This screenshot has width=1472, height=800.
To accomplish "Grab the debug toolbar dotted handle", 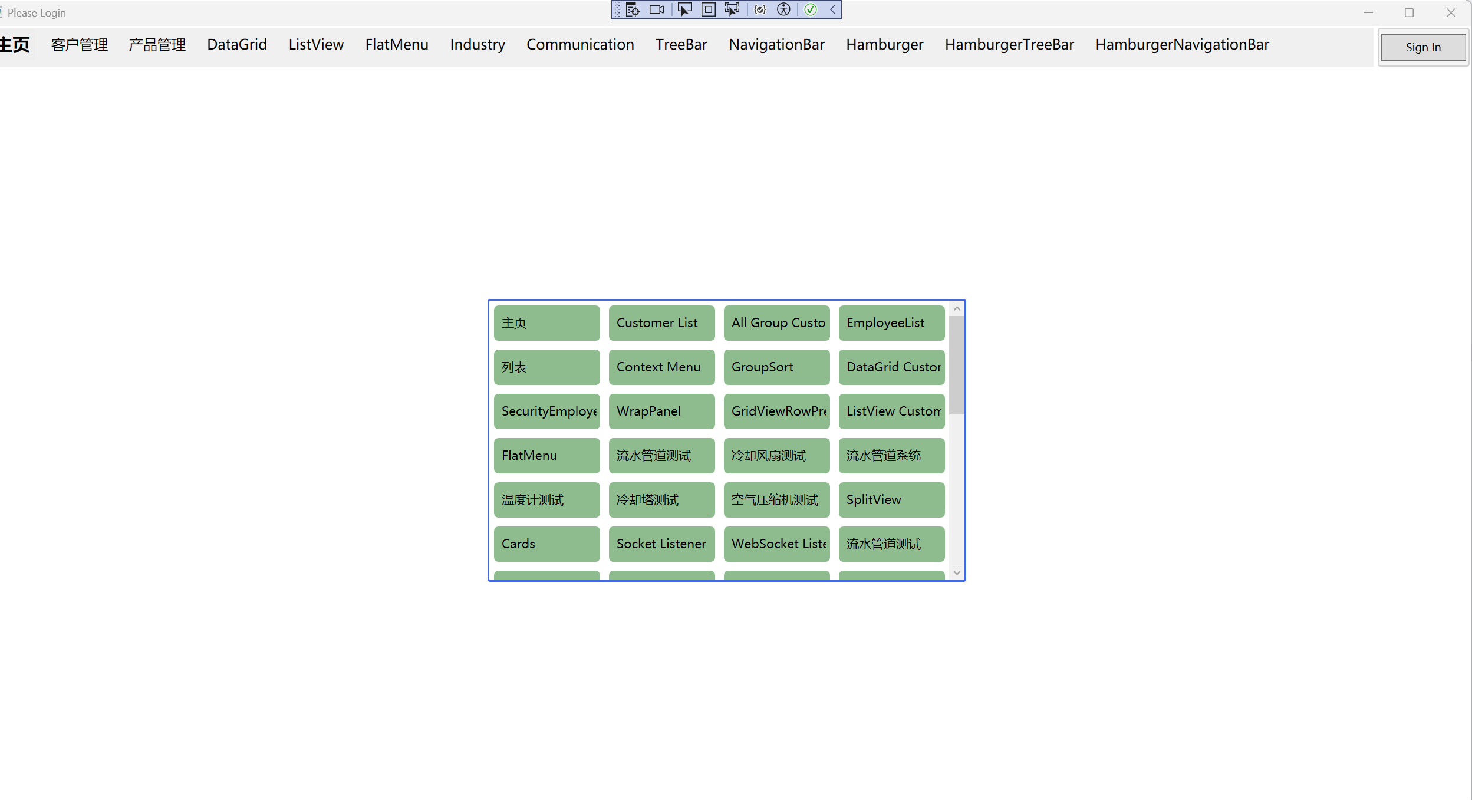I will pyautogui.click(x=617, y=9).
